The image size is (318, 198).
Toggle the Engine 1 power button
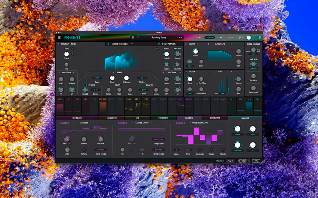58,44
